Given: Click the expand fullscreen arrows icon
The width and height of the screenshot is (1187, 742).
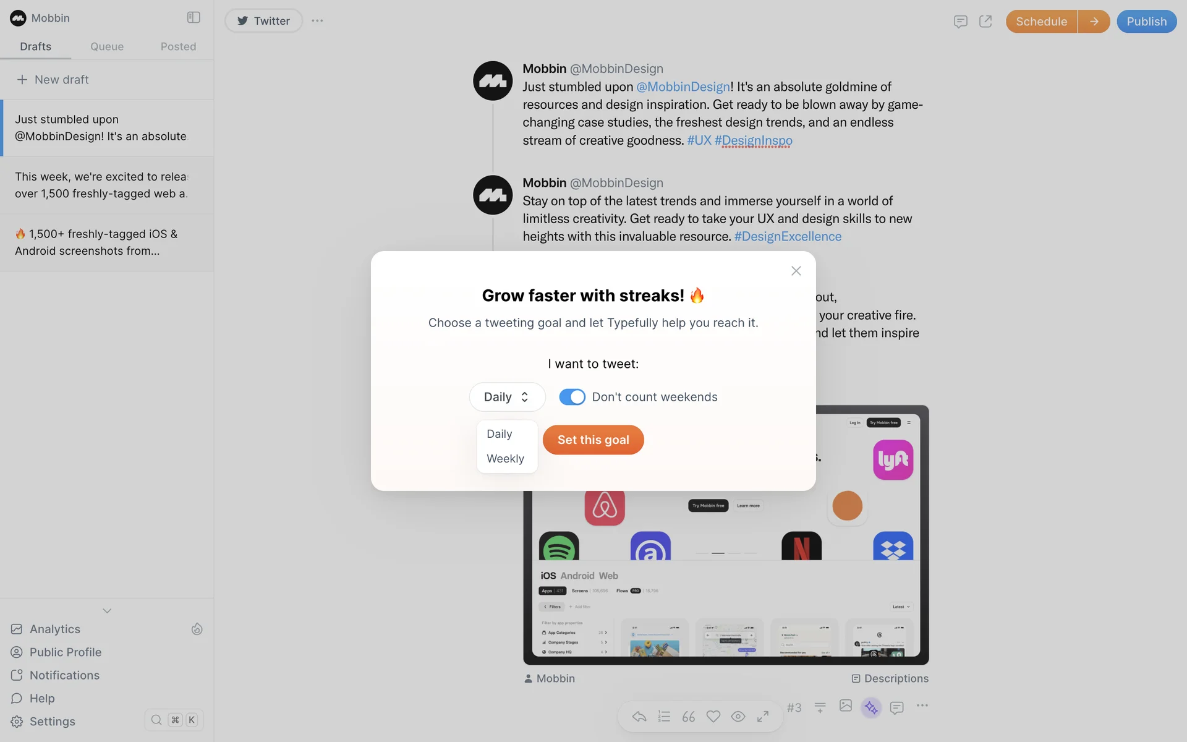Looking at the screenshot, I should coord(763,716).
